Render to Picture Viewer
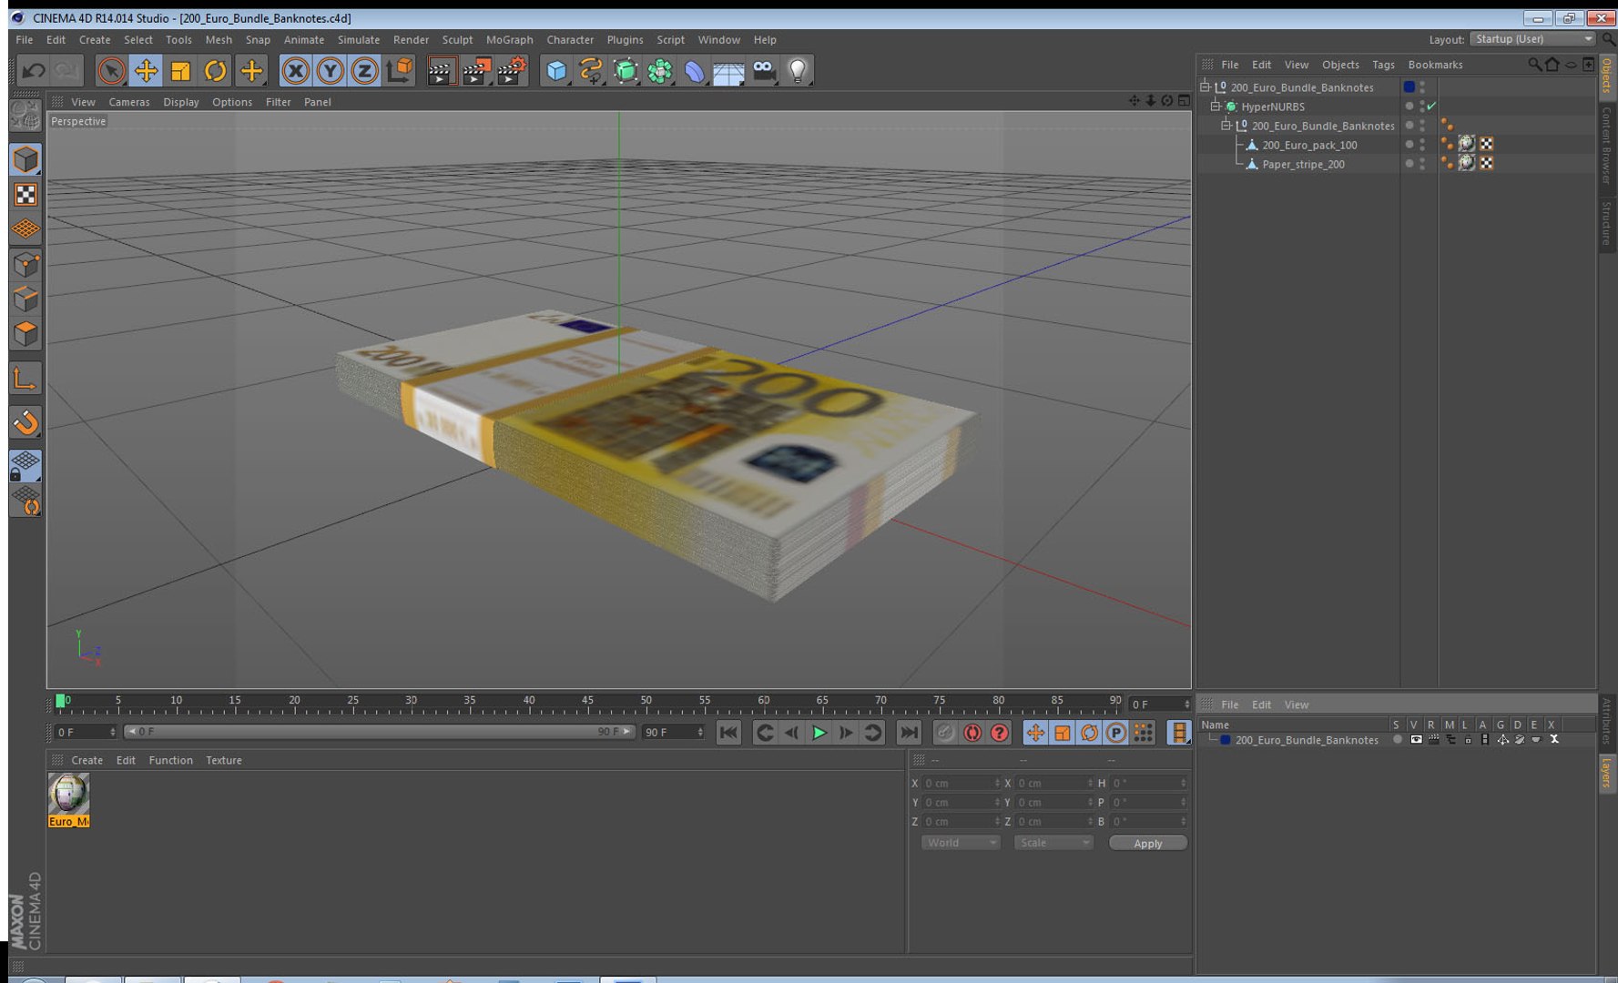 tap(476, 70)
